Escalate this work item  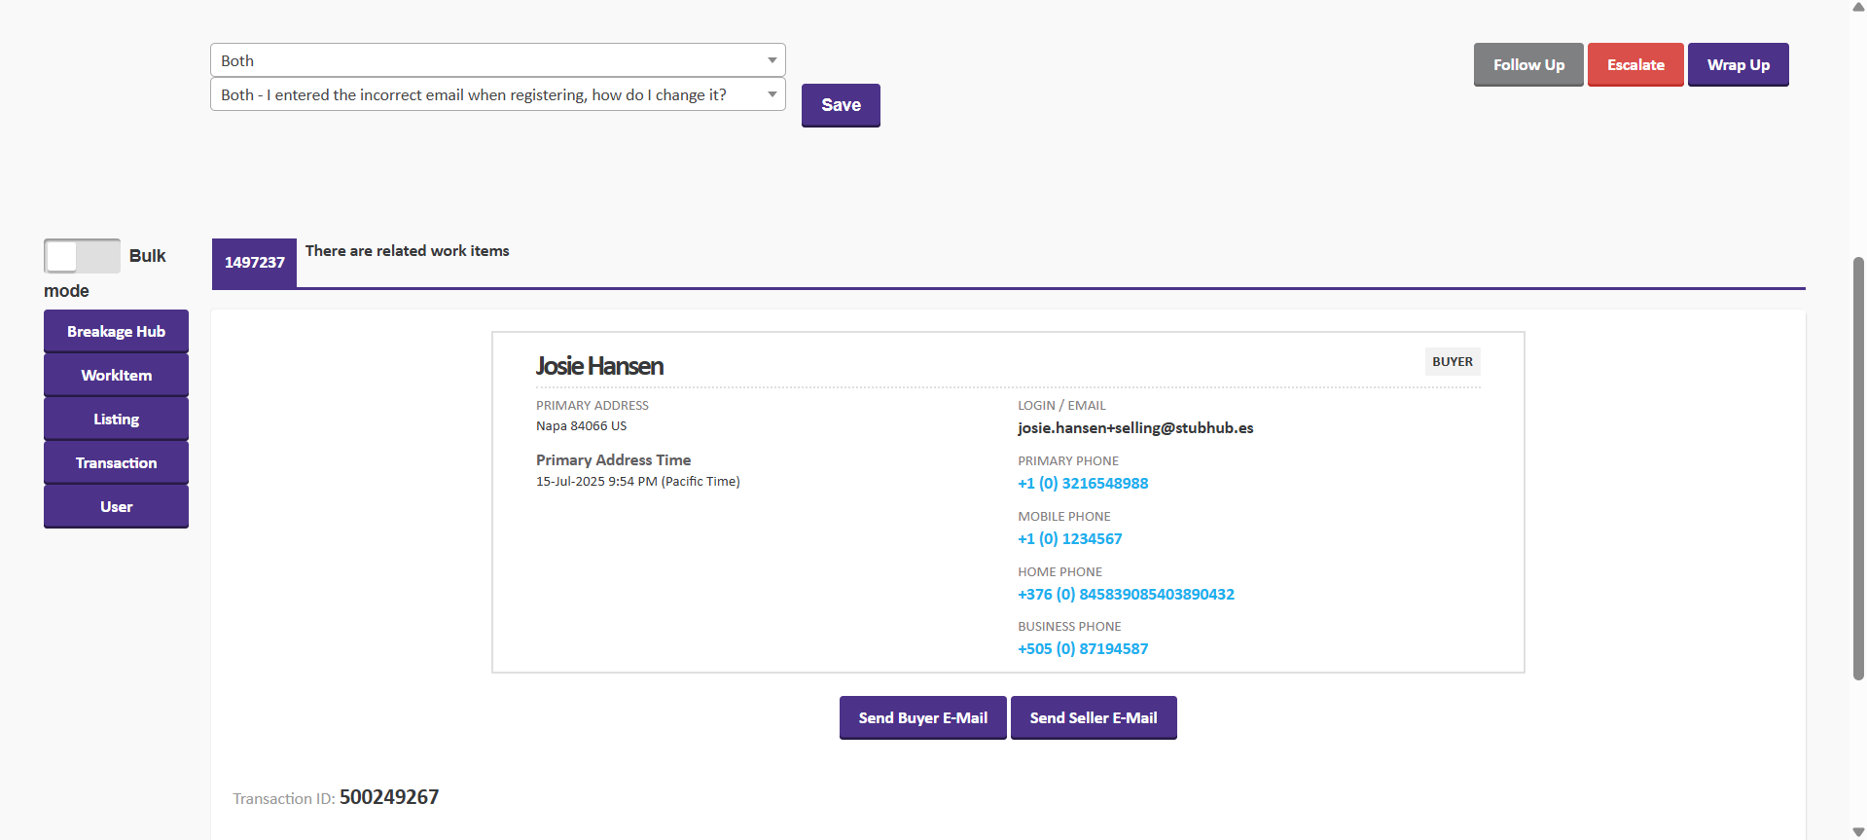point(1634,65)
